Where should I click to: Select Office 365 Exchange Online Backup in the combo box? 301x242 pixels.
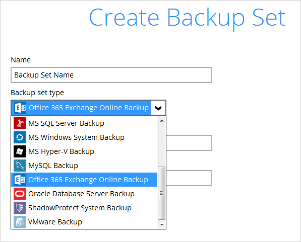89,108
